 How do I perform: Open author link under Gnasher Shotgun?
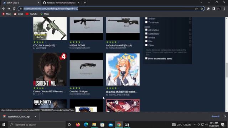(81, 94)
